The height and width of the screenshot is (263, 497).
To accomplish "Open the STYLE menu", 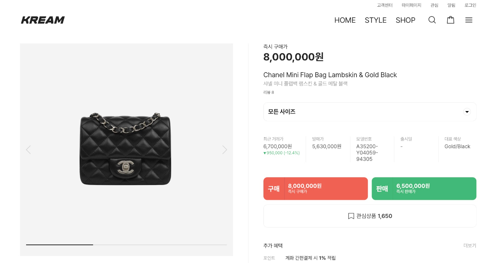I will point(376,20).
